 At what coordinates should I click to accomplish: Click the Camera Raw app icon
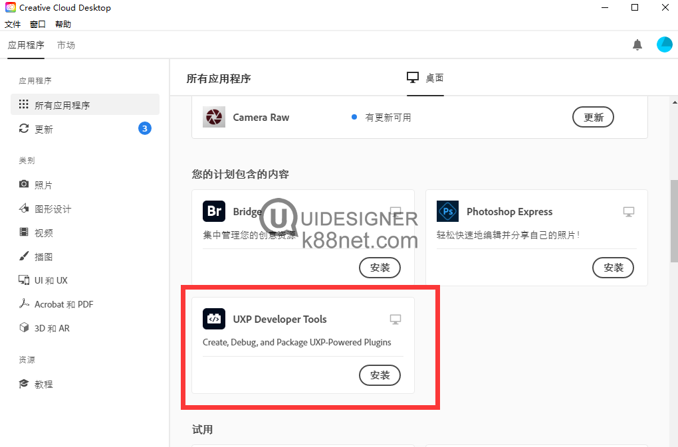pos(214,117)
